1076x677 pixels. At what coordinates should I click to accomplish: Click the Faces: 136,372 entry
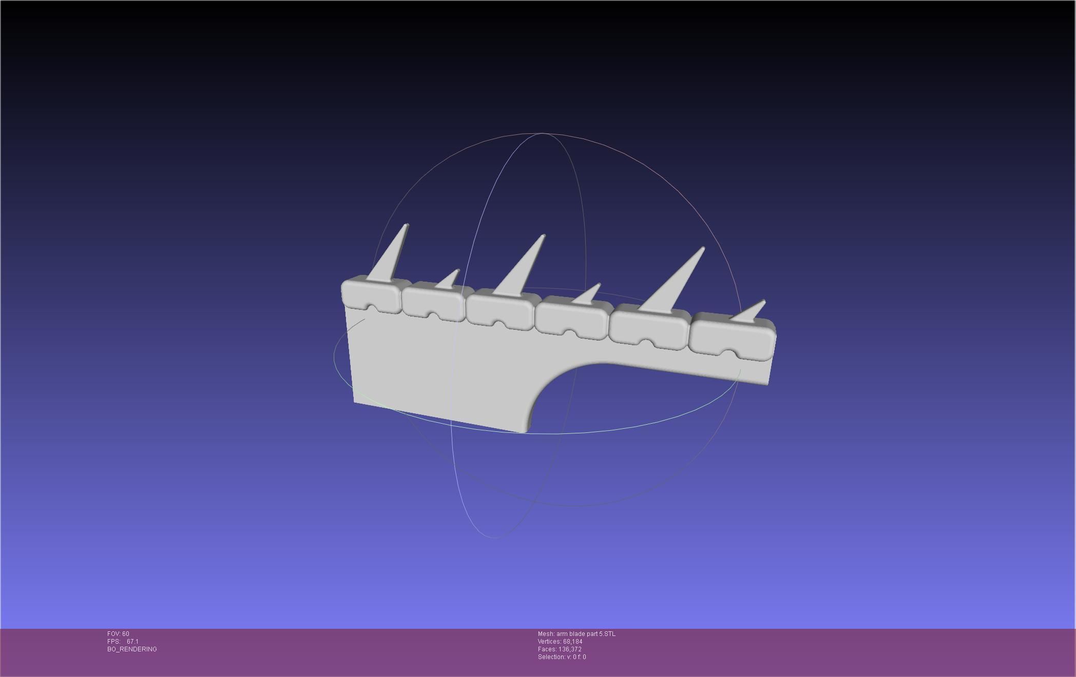pyautogui.click(x=560, y=649)
